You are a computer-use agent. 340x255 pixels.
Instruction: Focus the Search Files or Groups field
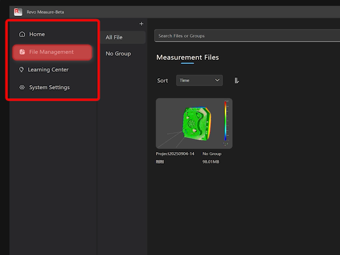pyautogui.click(x=246, y=36)
